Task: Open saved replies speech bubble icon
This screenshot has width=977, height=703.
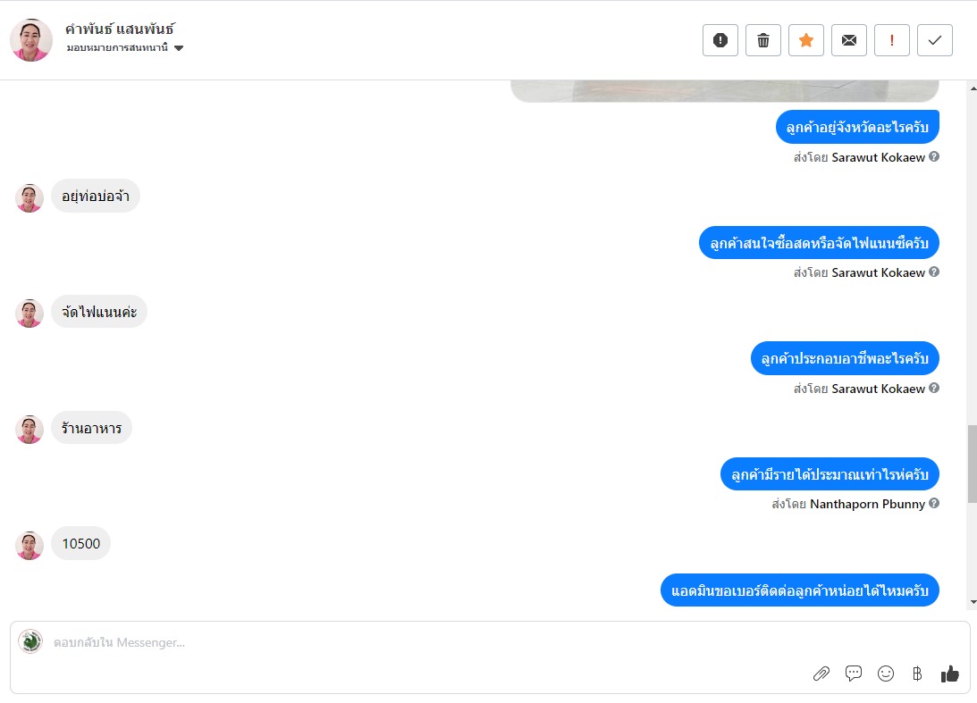Action: point(854,674)
